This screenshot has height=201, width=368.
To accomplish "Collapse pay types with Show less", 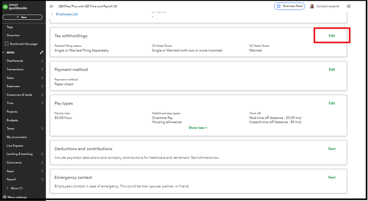I will (x=198, y=128).
